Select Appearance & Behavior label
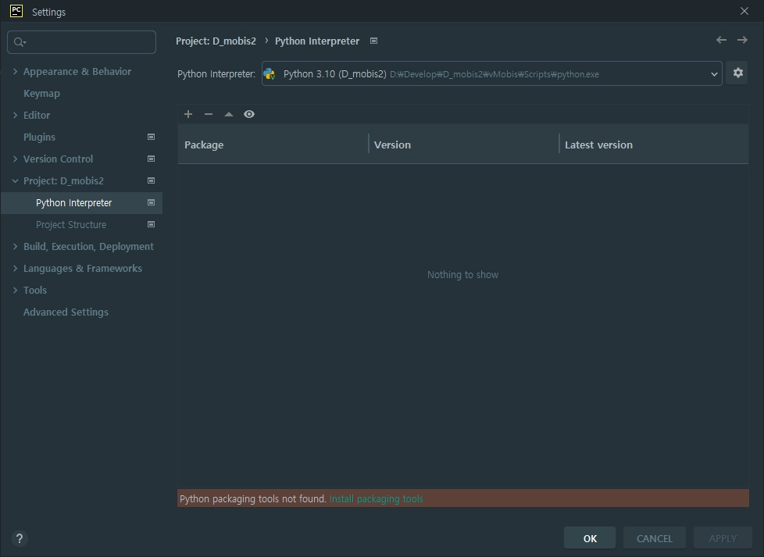The image size is (764, 557). pyautogui.click(x=77, y=72)
